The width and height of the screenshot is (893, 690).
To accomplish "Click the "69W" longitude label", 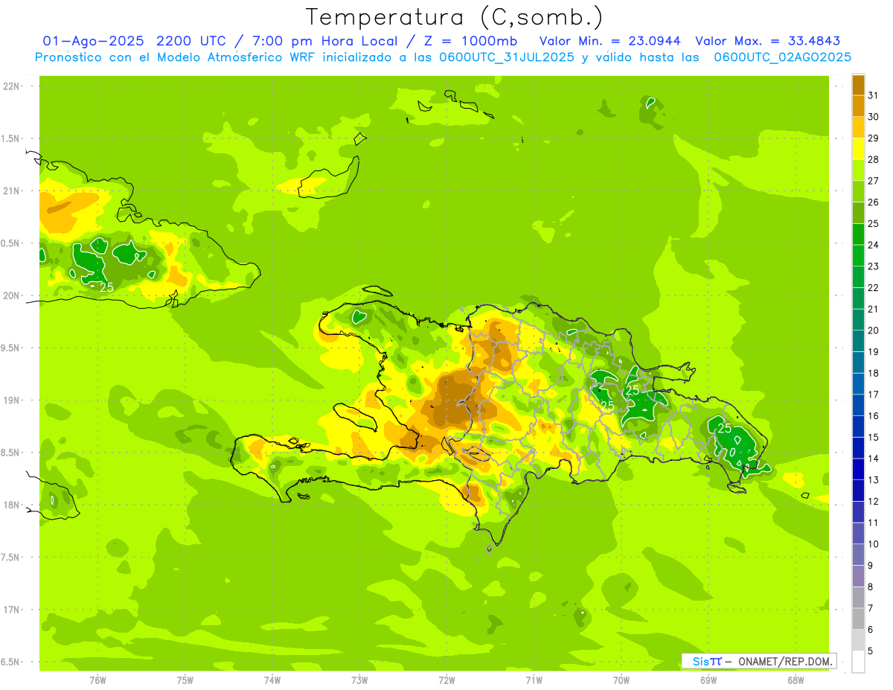I will [708, 680].
